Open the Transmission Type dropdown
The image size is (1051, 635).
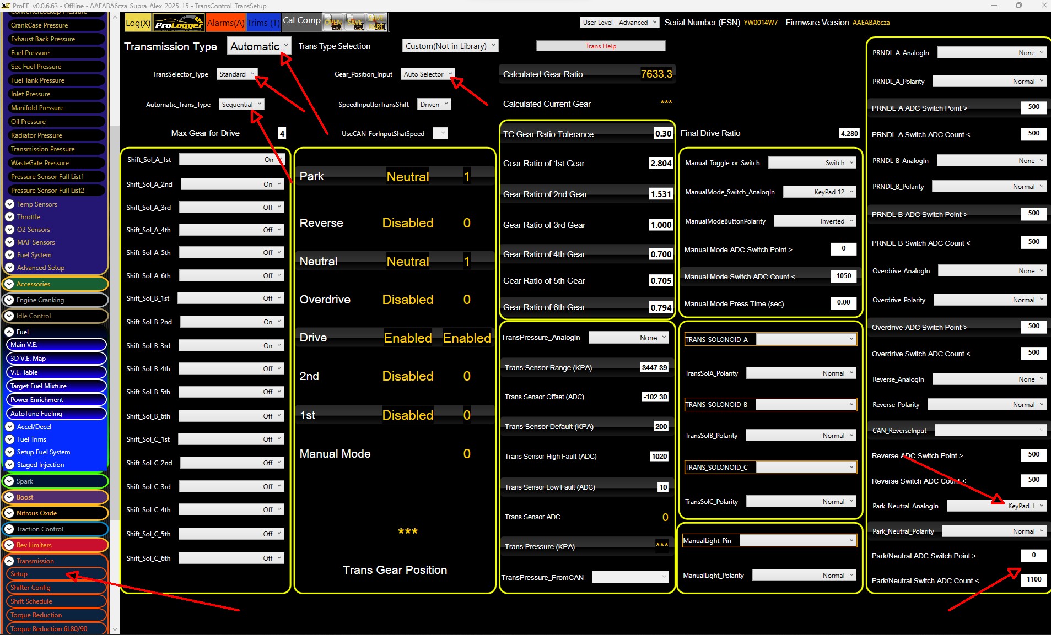(x=259, y=46)
